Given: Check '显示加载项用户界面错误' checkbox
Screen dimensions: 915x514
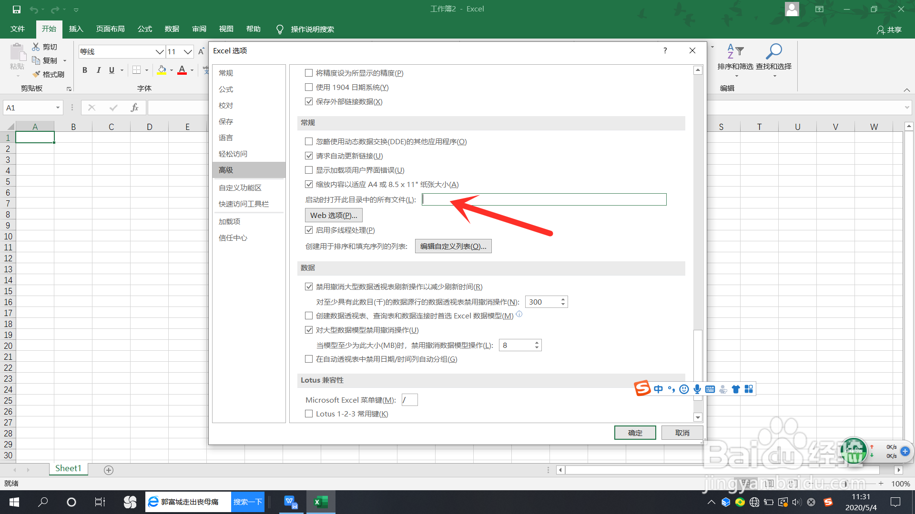Looking at the screenshot, I should coord(309,170).
